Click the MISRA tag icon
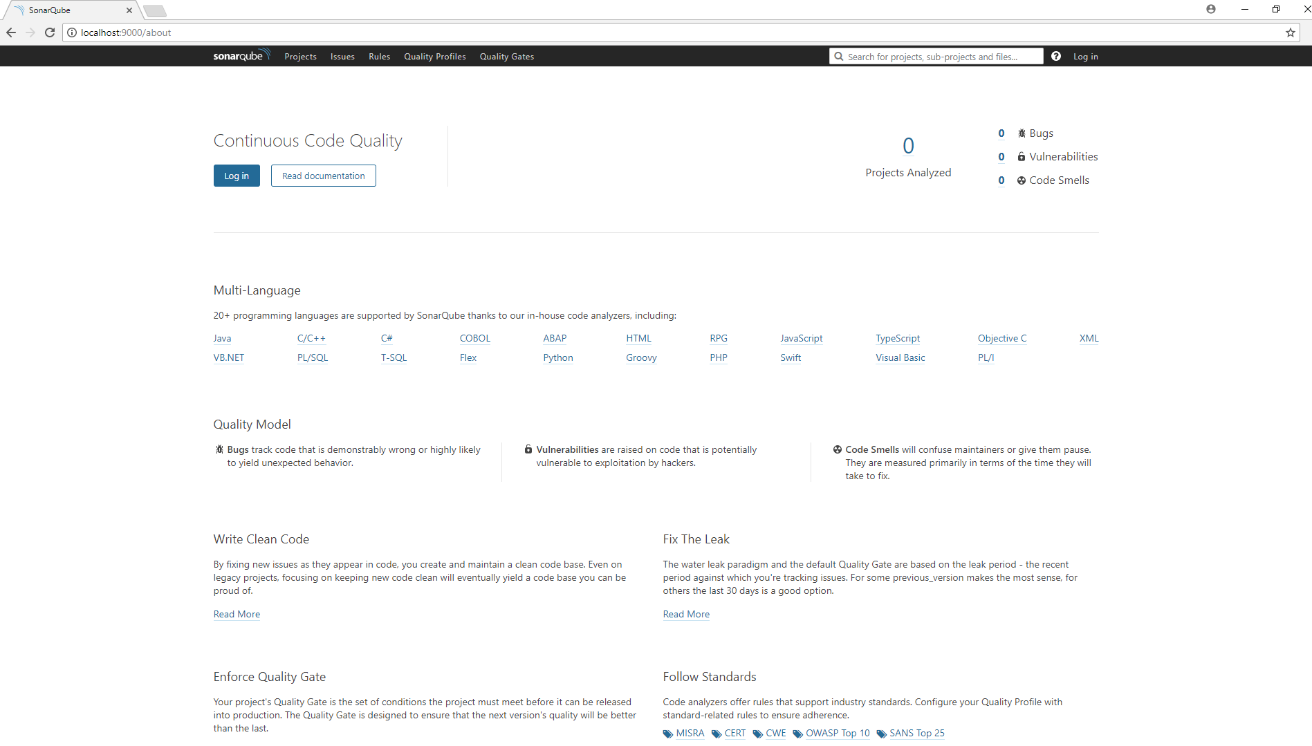The width and height of the screenshot is (1312, 746). point(668,734)
